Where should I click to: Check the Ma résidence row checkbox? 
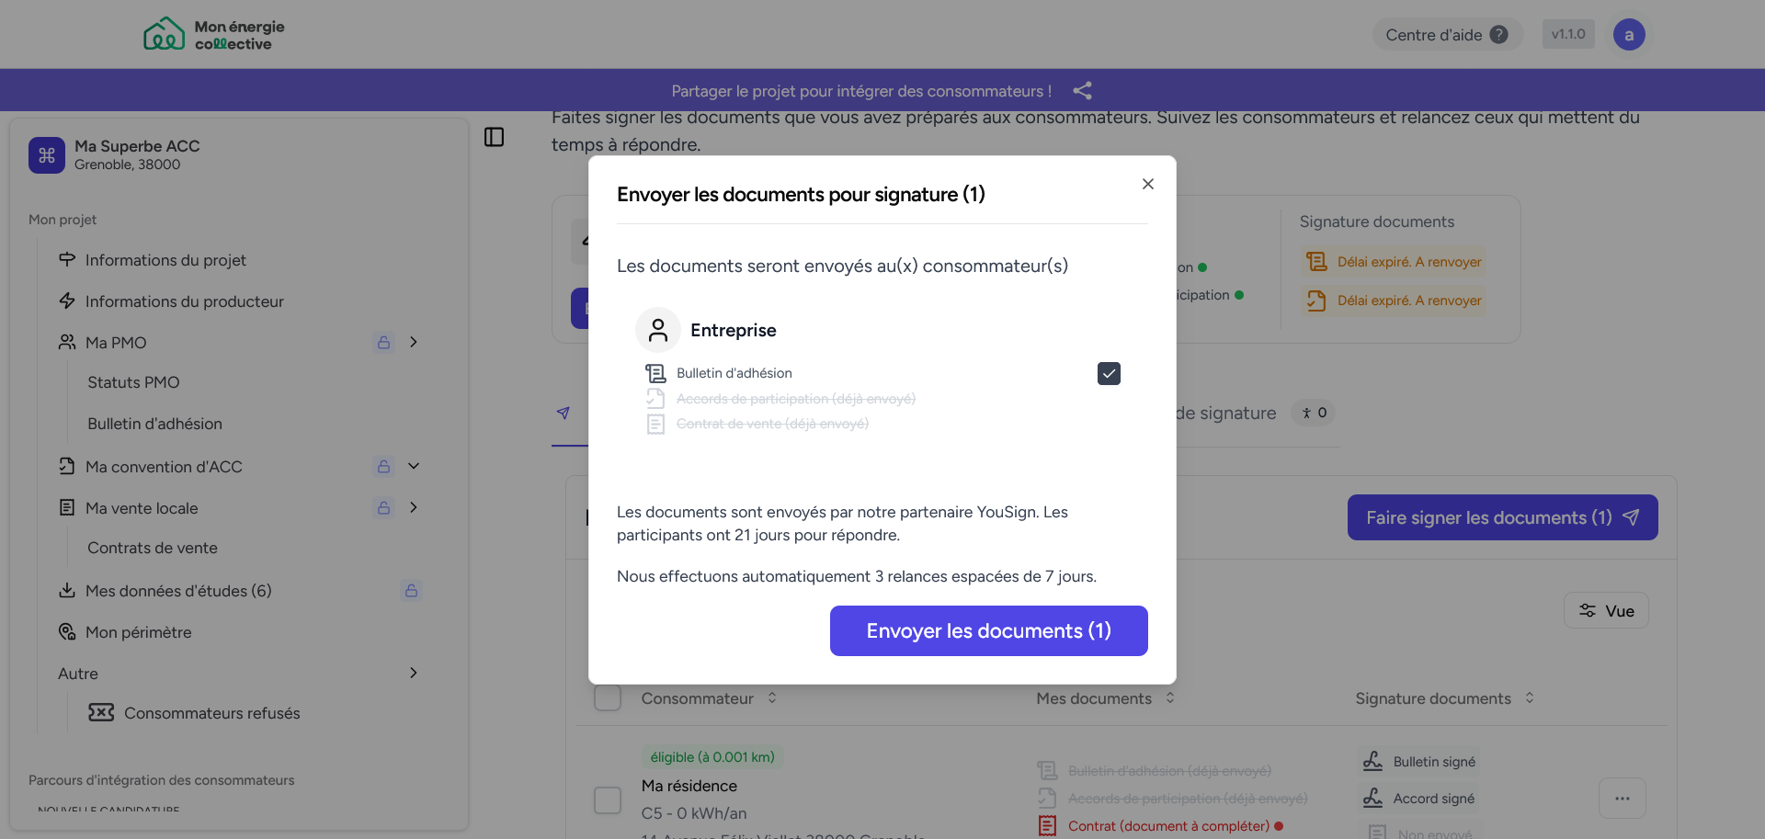tap(608, 799)
